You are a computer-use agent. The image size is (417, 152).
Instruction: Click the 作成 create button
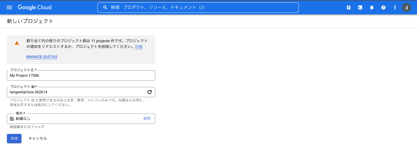(14, 138)
